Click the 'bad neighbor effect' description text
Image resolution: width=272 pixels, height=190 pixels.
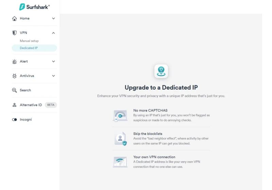(171, 141)
